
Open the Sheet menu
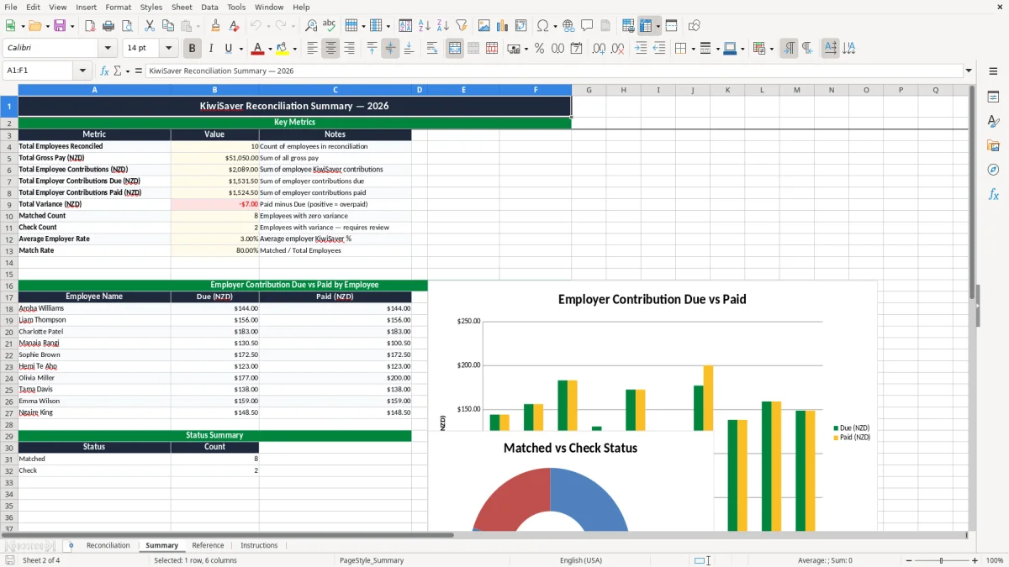(182, 7)
